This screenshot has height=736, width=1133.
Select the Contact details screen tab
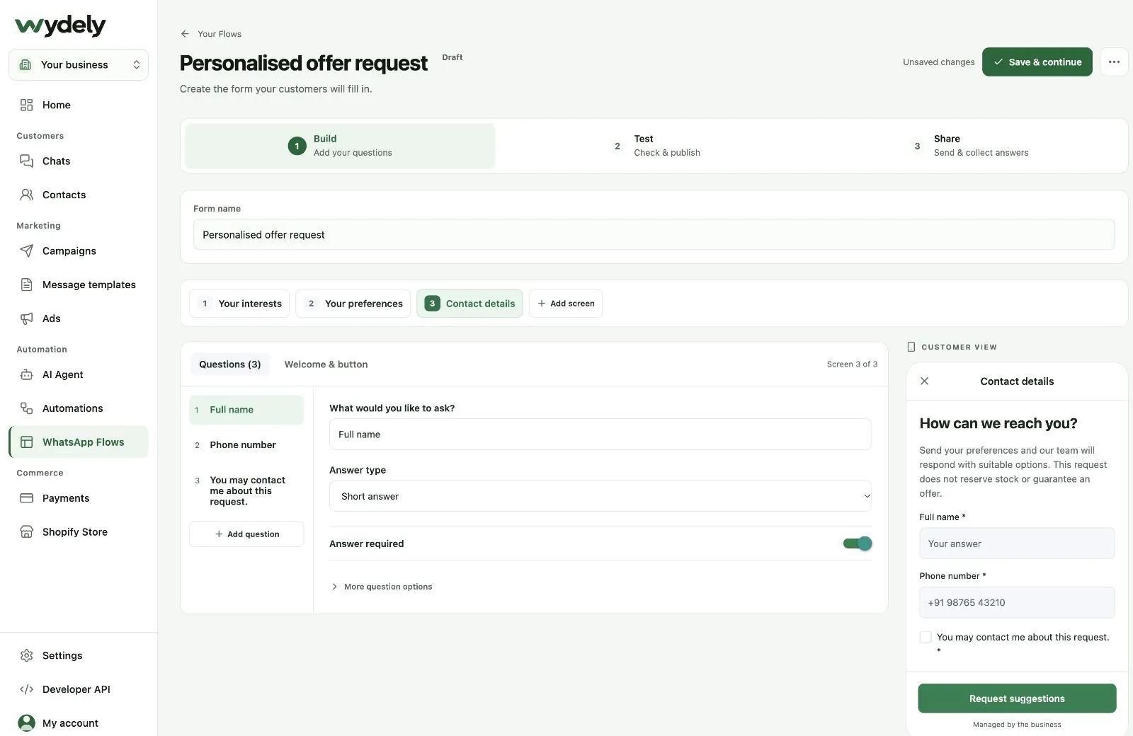click(469, 304)
